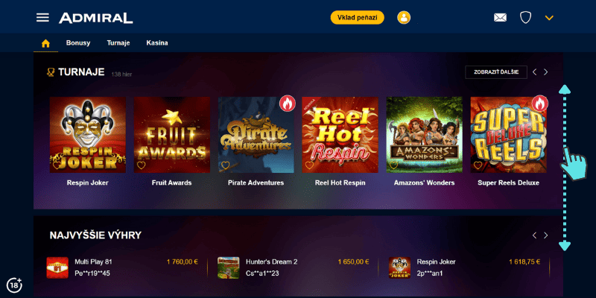The width and height of the screenshot is (596, 298).
Task: Click the Multi Play 81 winner icon
Action: click(57, 267)
